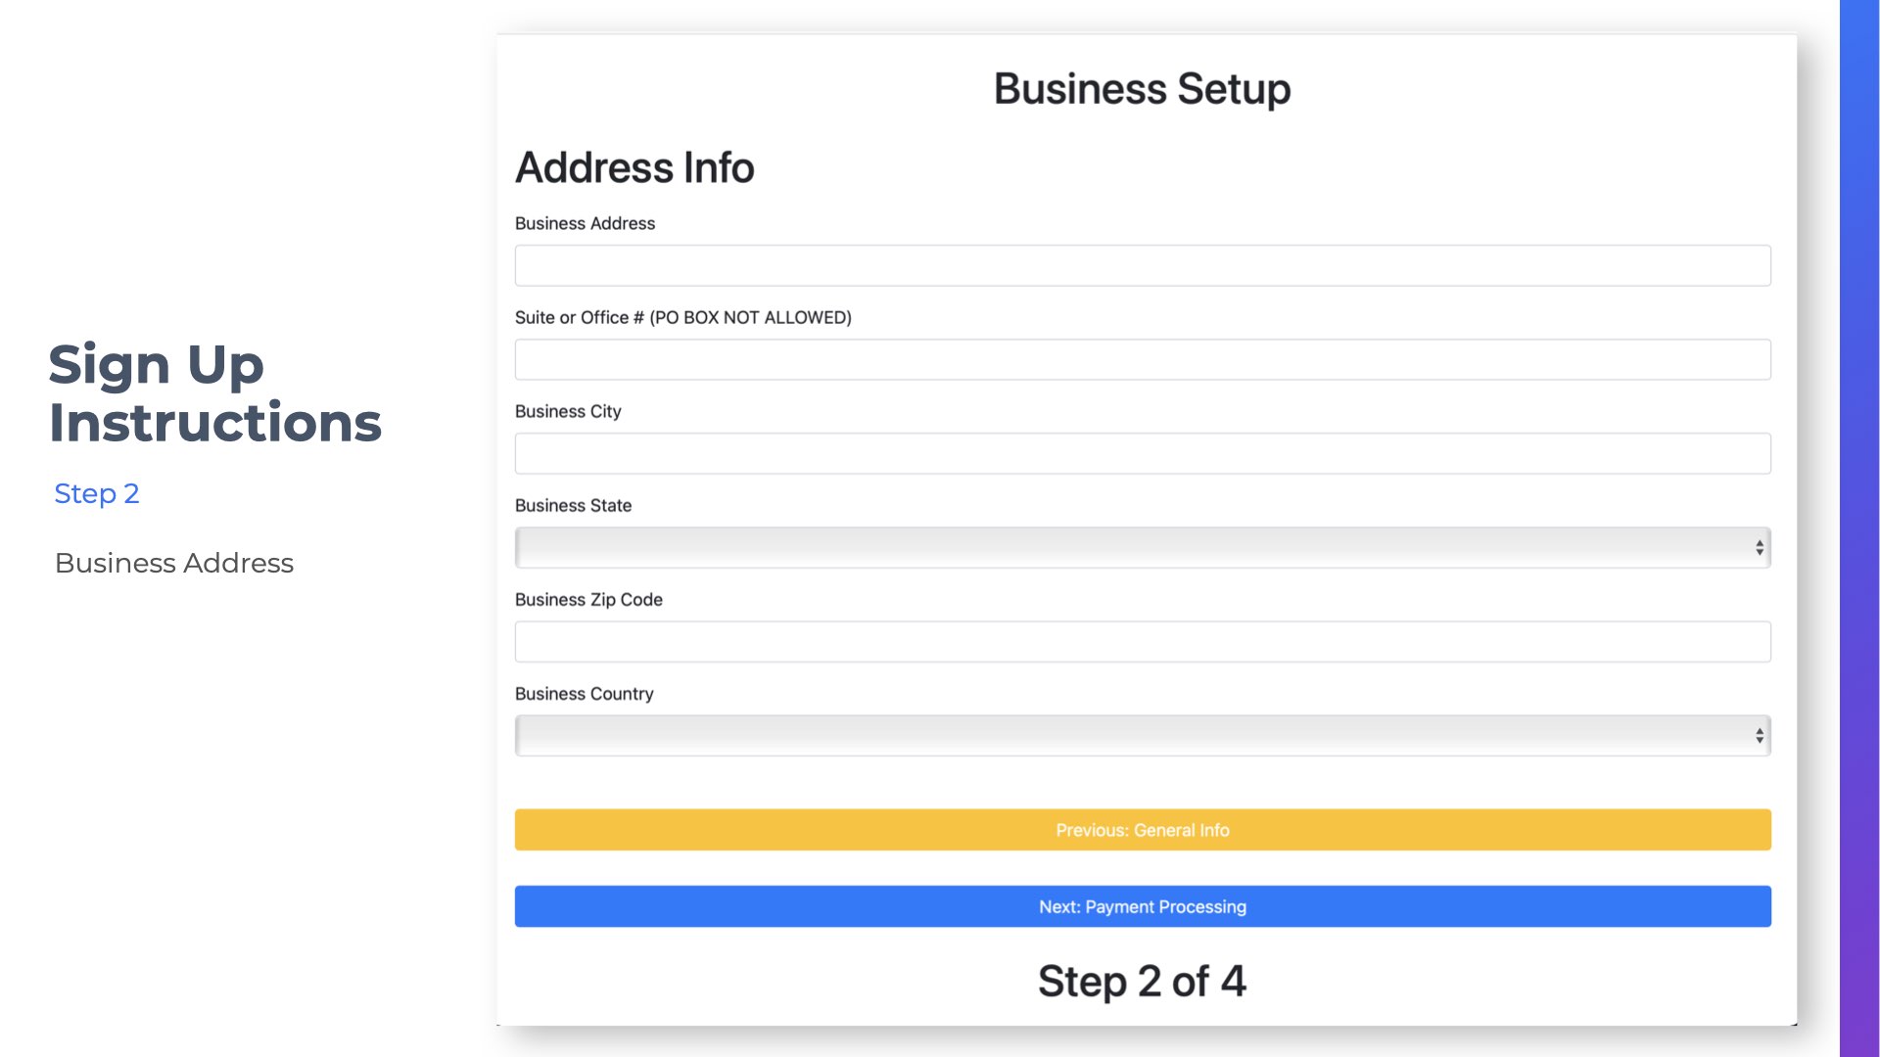Click the Business State field label
The height and width of the screenshot is (1057, 1880).
(573, 505)
